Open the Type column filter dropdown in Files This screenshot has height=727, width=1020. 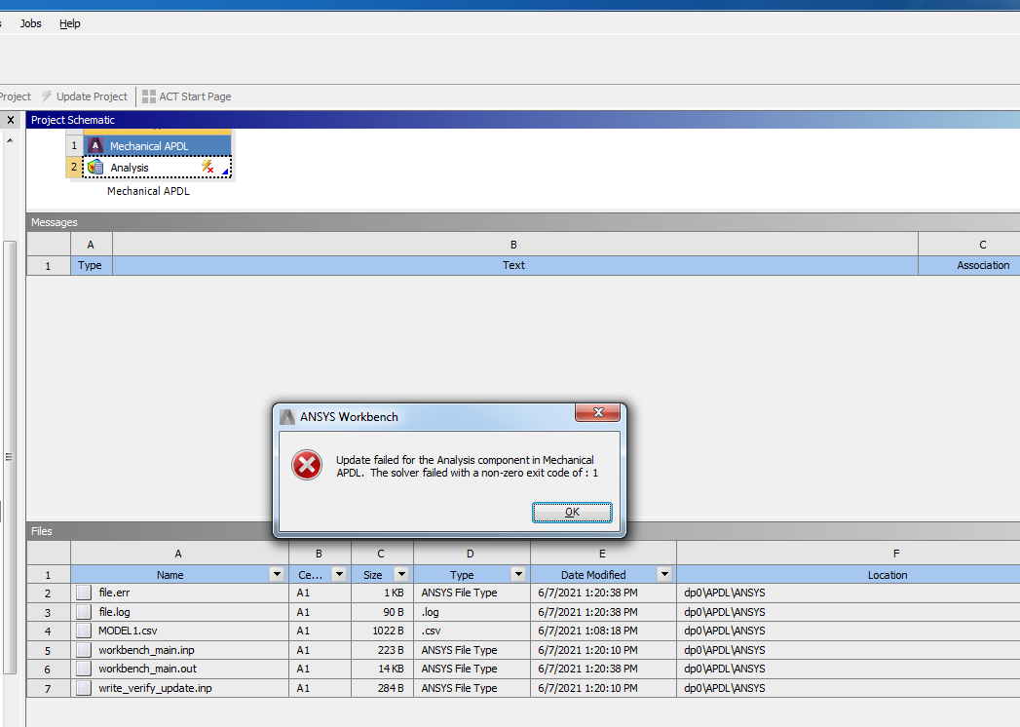pyautogui.click(x=518, y=574)
